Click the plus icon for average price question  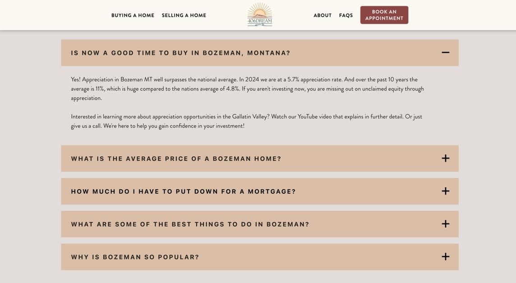point(445,159)
